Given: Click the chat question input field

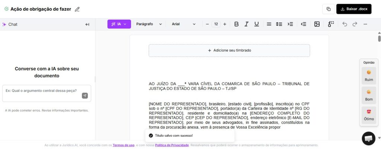Looking at the screenshot, I should coord(47,93).
